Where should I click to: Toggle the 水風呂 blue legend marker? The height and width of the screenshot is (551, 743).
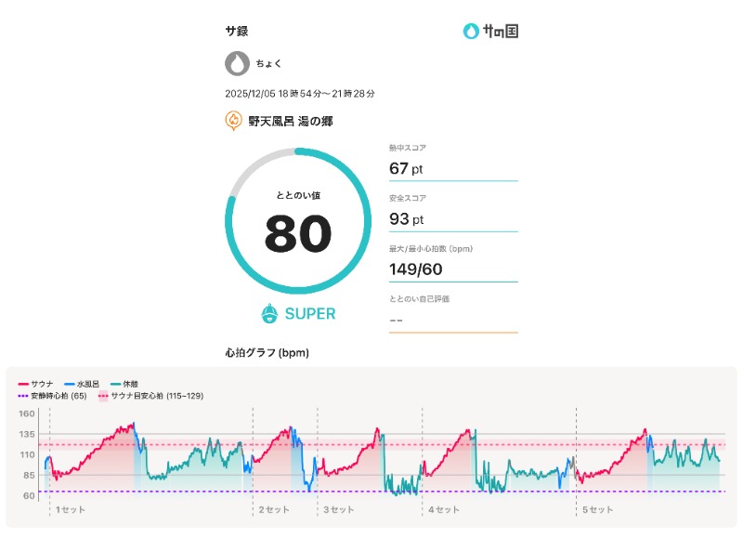pos(71,384)
